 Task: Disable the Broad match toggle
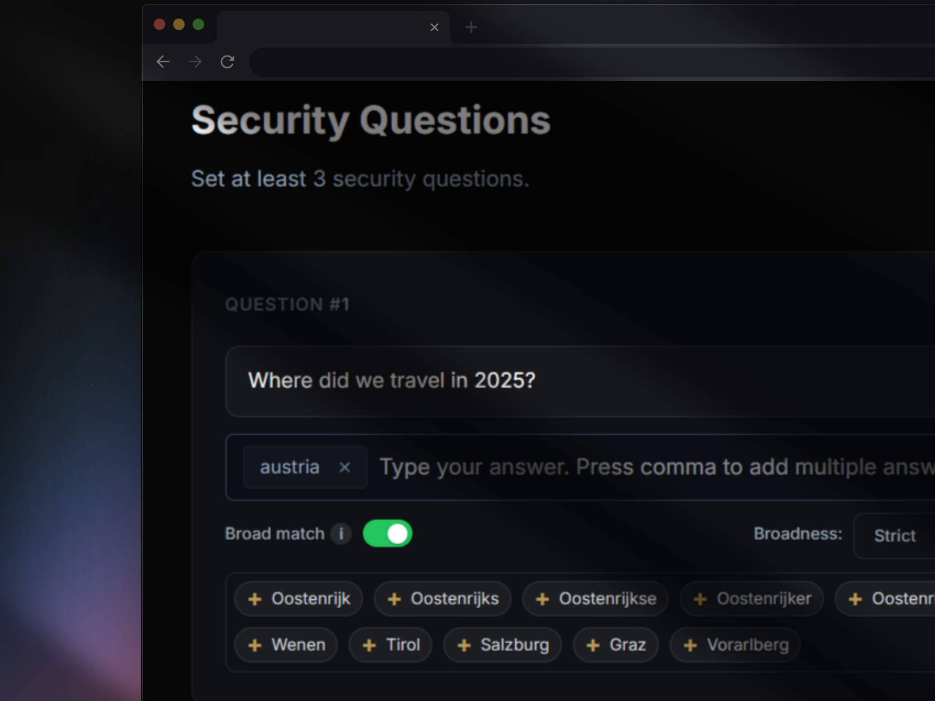point(388,534)
